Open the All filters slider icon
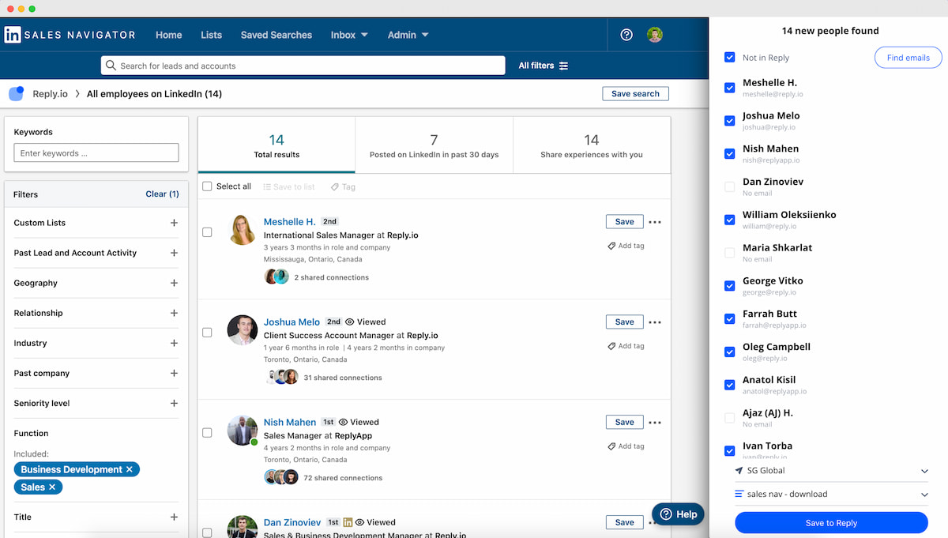948x538 pixels. click(x=563, y=66)
